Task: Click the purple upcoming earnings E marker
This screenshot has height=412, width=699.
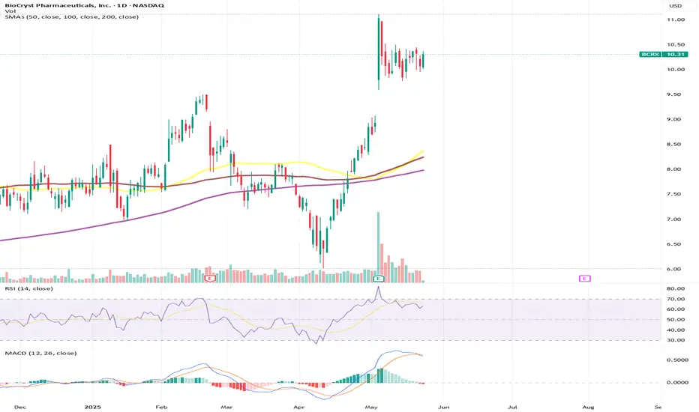Action: pos(584,279)
